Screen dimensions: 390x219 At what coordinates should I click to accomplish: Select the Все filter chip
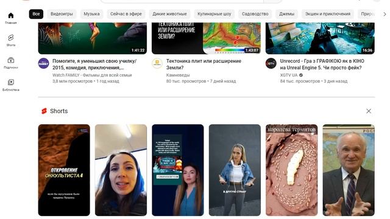tap(36, 14)
